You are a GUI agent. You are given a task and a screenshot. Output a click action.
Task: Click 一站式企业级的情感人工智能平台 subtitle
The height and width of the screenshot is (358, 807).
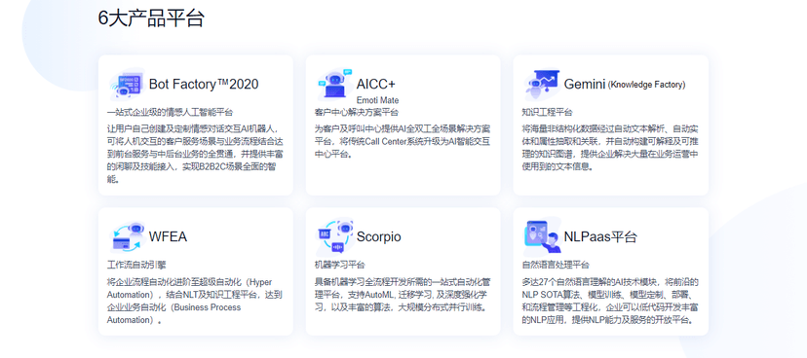click(170, 112)
